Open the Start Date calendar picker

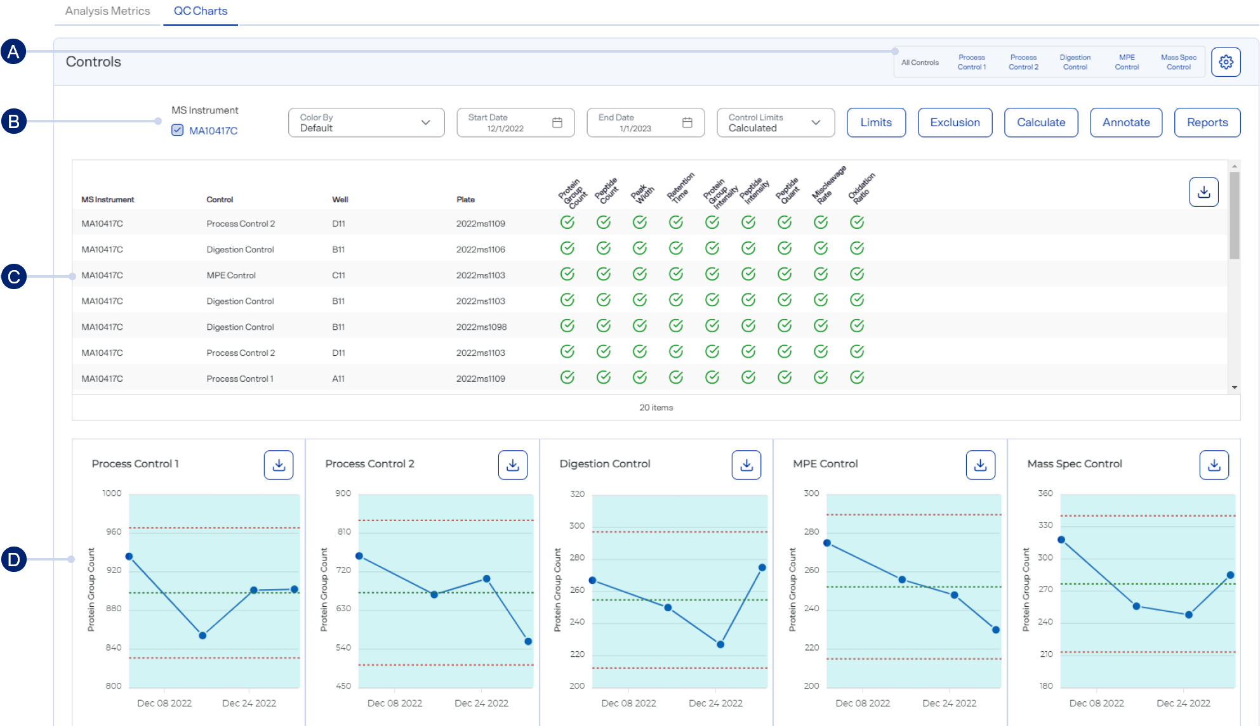pos(557,122)
